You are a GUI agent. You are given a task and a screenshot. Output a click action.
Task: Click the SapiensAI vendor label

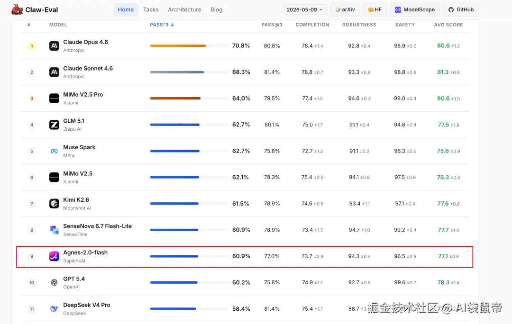click(74, 261)
